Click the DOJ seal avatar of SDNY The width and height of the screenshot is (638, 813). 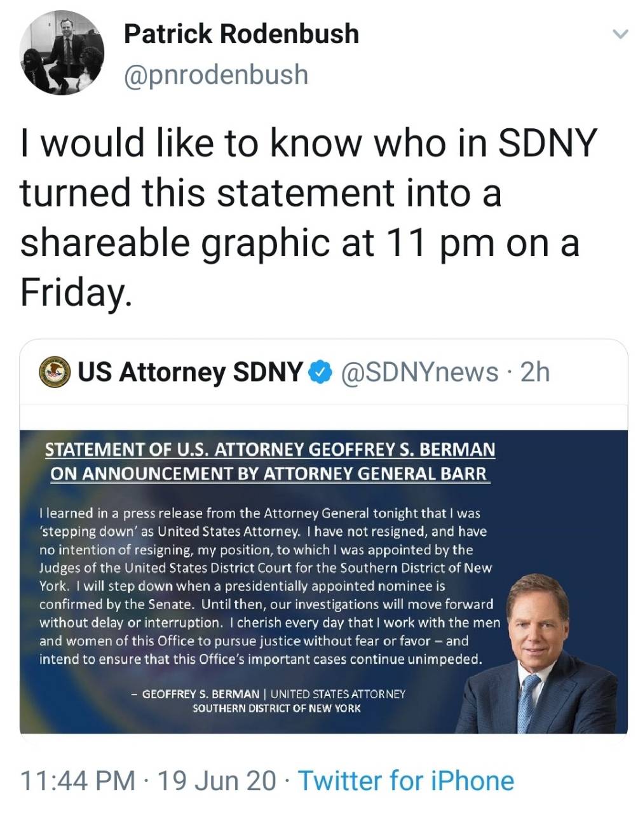click(55, 373)
